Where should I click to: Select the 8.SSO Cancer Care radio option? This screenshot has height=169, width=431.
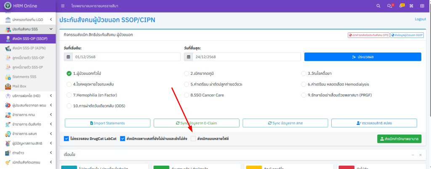tap(186, 95)
